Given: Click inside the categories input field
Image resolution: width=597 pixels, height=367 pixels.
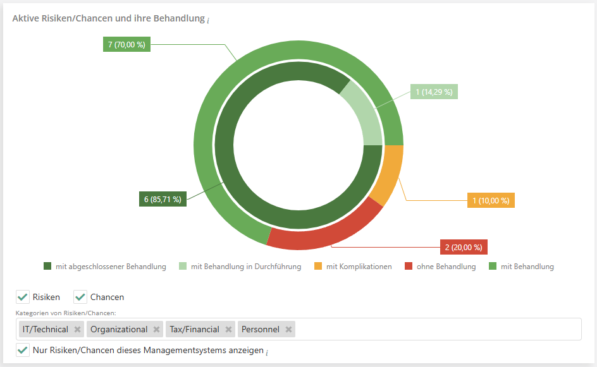Looking at the screenshot, I should point(436,329).
